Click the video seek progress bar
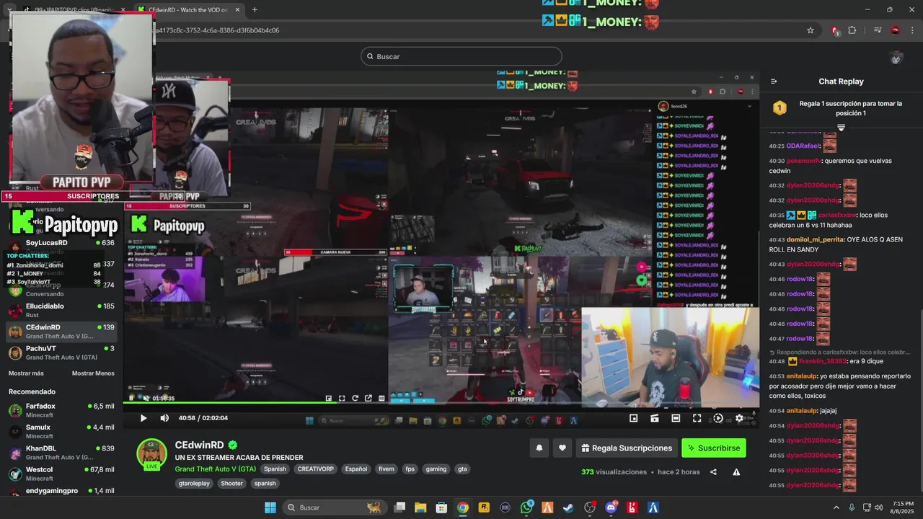The image size is (923, 519). 441,403
